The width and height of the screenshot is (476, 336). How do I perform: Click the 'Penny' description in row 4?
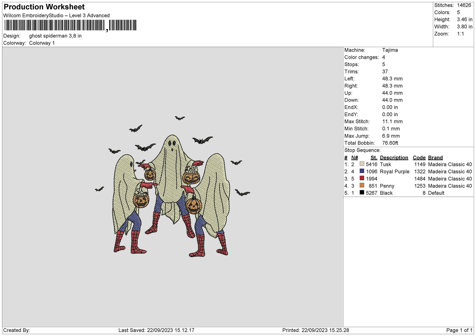[x=387, y=186]
